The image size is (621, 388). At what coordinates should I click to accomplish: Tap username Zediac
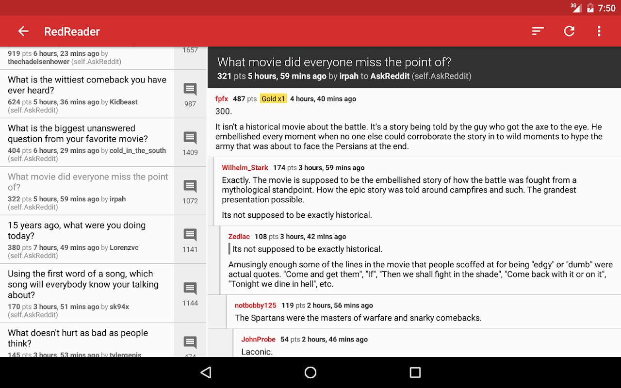point(239,236)
